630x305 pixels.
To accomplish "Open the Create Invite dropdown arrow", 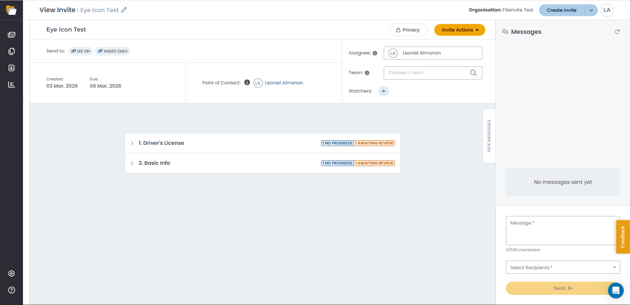I will [591, 10].
